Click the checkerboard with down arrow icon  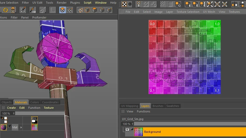point(139,4)
